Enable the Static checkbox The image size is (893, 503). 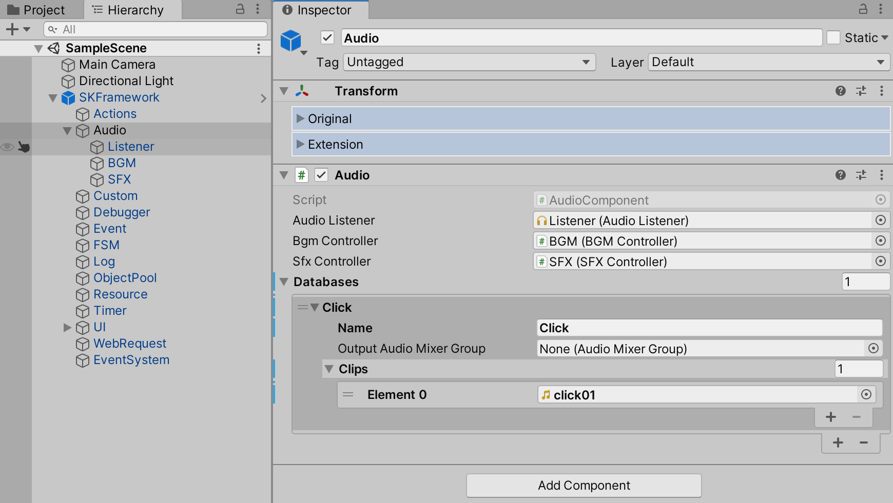pos(833,37)
